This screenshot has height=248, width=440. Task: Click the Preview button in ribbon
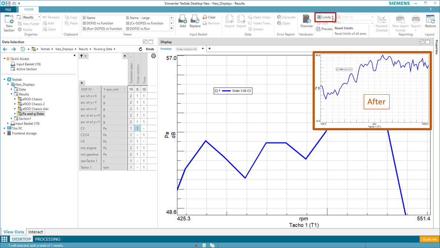click(x=324, y=29)
